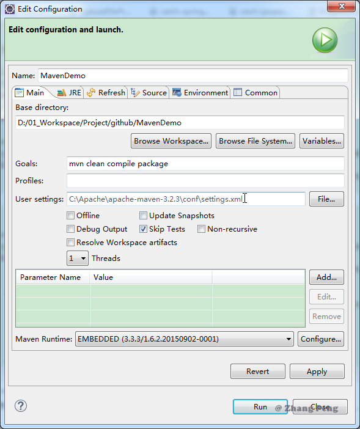Click Browse Workspace button

pyautogui.click(x=171, y=141)
